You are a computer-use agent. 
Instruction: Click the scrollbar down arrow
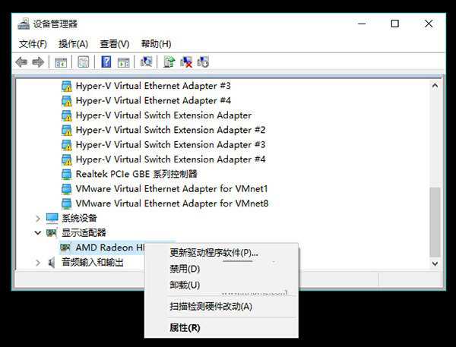435,264
